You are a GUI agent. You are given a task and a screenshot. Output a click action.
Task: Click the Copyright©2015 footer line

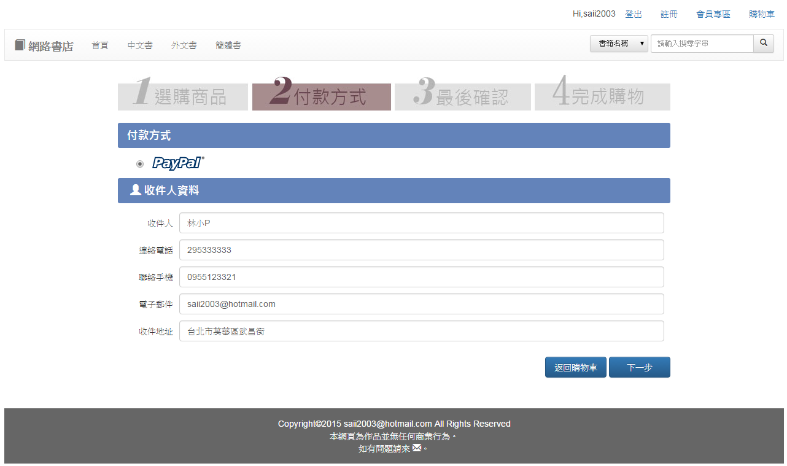coord(394,424)
